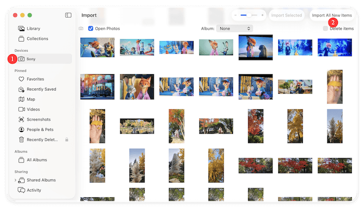Click the Sharing section header

[21, 172]
